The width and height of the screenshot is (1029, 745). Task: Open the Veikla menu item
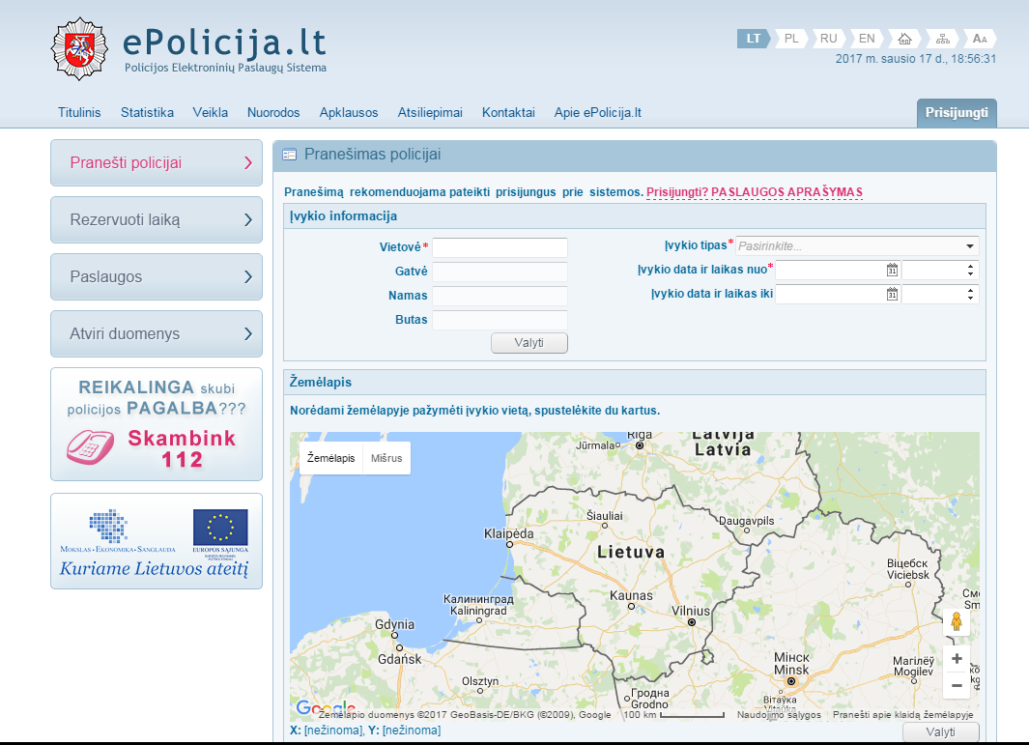[210, 112]
